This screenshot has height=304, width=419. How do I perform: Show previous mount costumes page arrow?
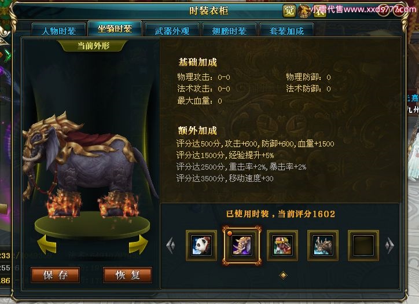(x=171, y=245)
